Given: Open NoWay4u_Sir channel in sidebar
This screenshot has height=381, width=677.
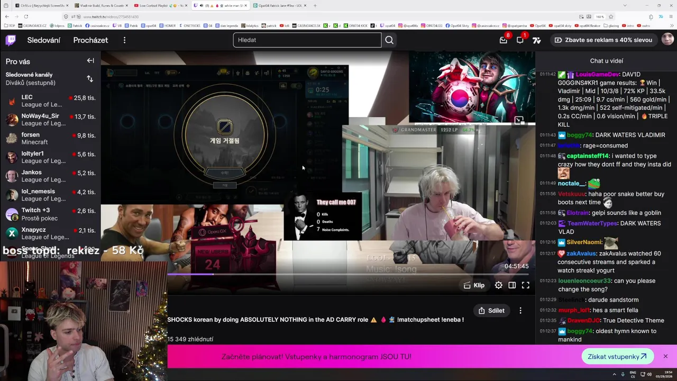Looking at the screenshot, I should [50, 120].
